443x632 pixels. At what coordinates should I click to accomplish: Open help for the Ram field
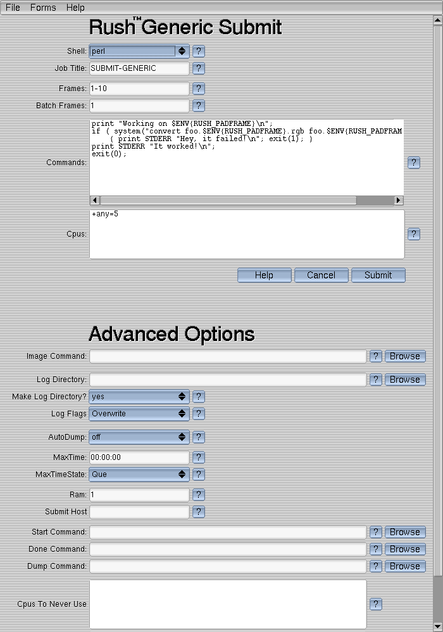(x=198, y=495)
